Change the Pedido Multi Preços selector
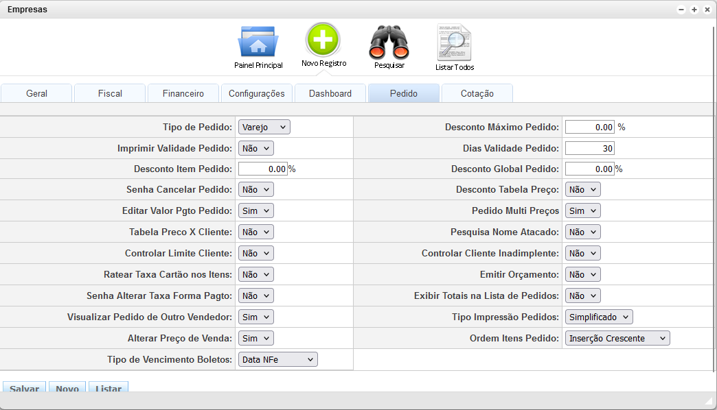The width and height of the screenshot is (717, 410). click(582, 211)
